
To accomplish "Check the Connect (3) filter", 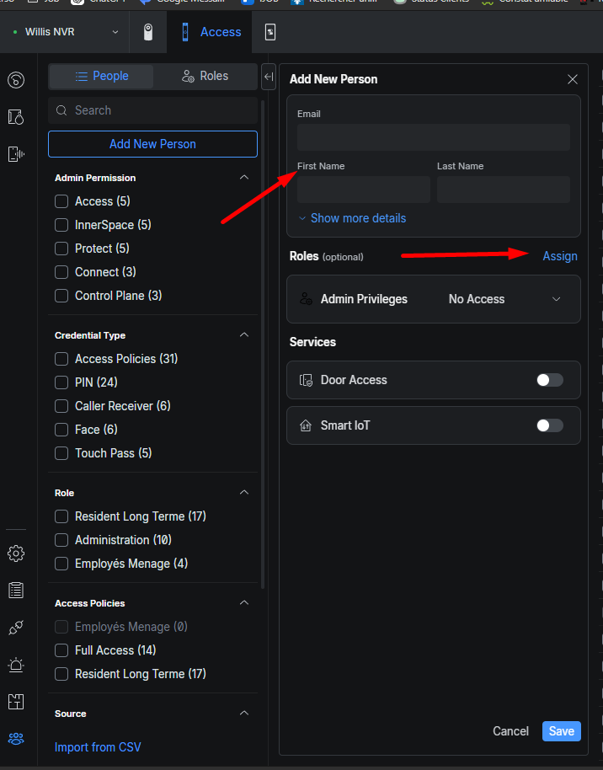I will (61, 272).
